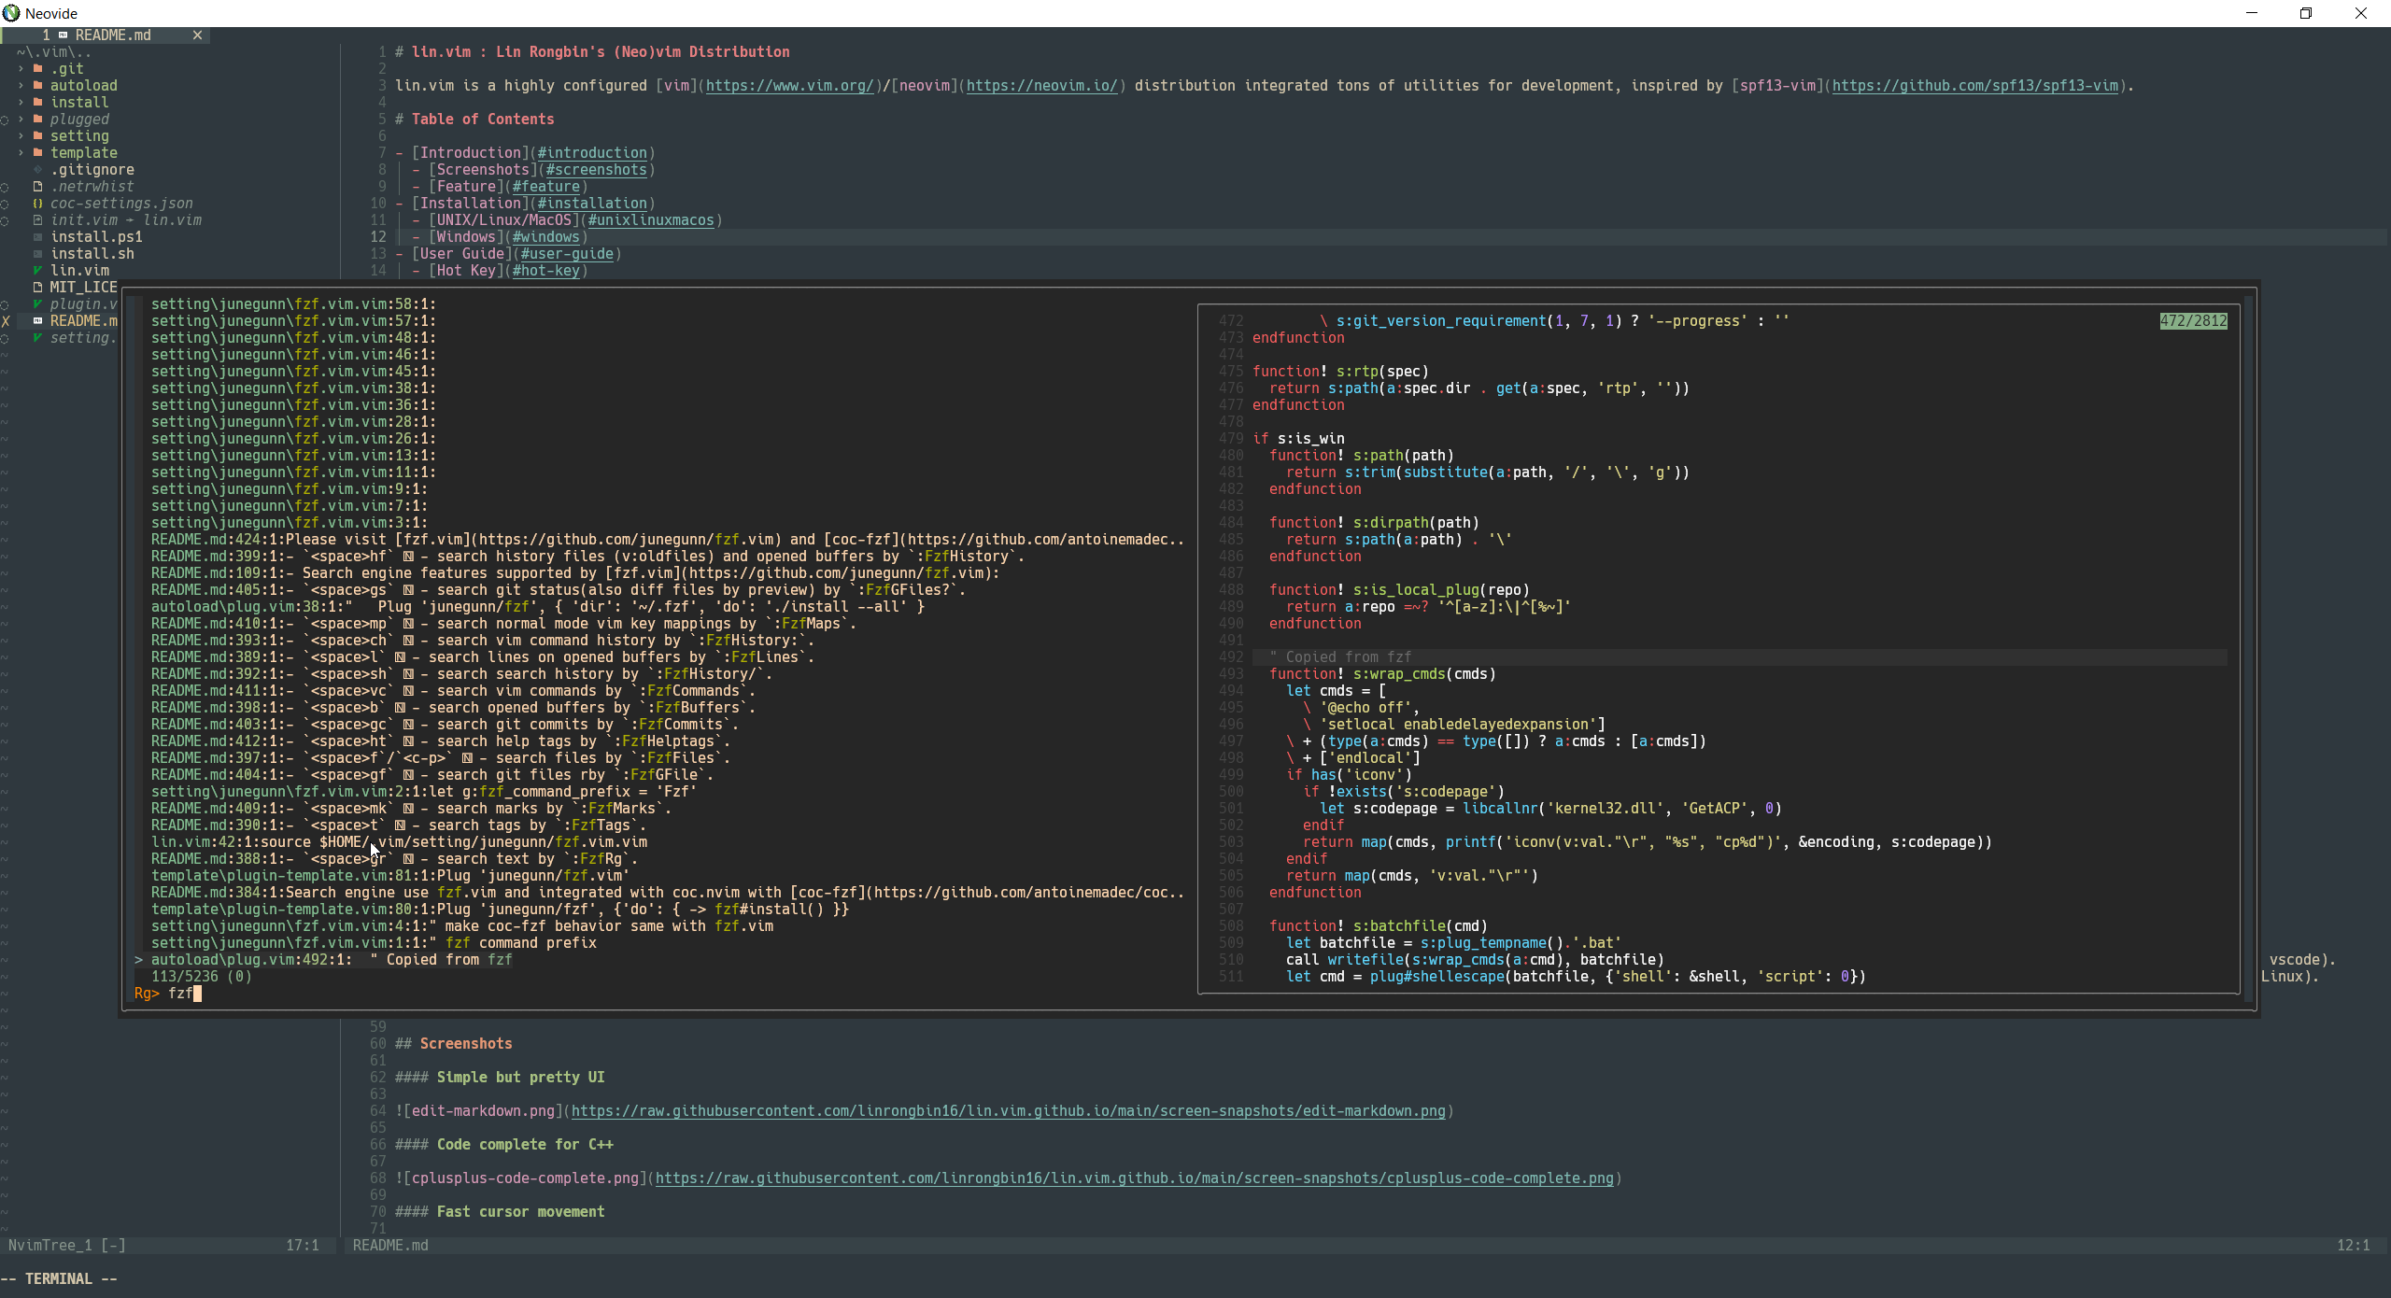Open the edit-markdown.png raw URL
Image resolution: width=2391 pixels, height=1298 pixels.
coord(1008,1111)
